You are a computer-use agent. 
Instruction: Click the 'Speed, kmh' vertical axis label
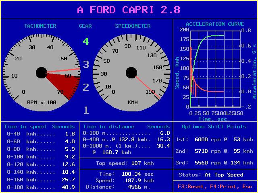177,73
